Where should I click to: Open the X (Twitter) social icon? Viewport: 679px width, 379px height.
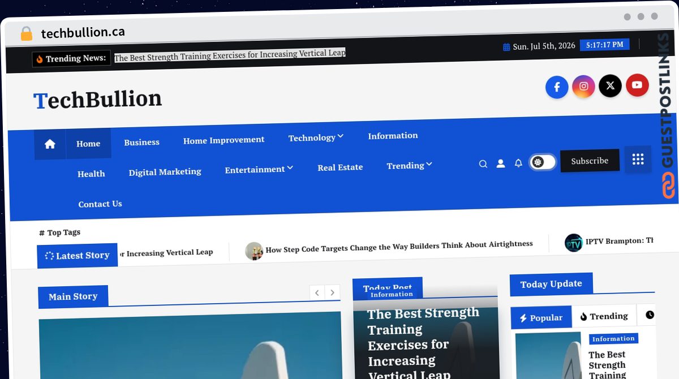(610, 85)
